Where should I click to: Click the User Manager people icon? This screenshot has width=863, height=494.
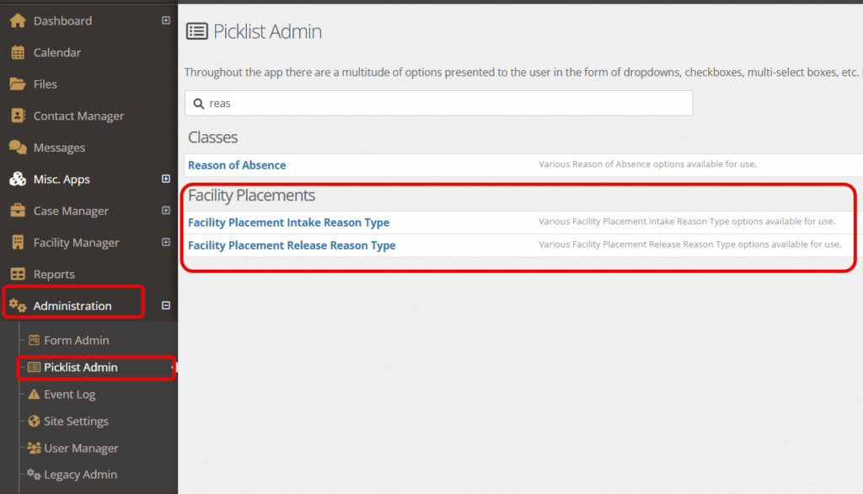34,448
